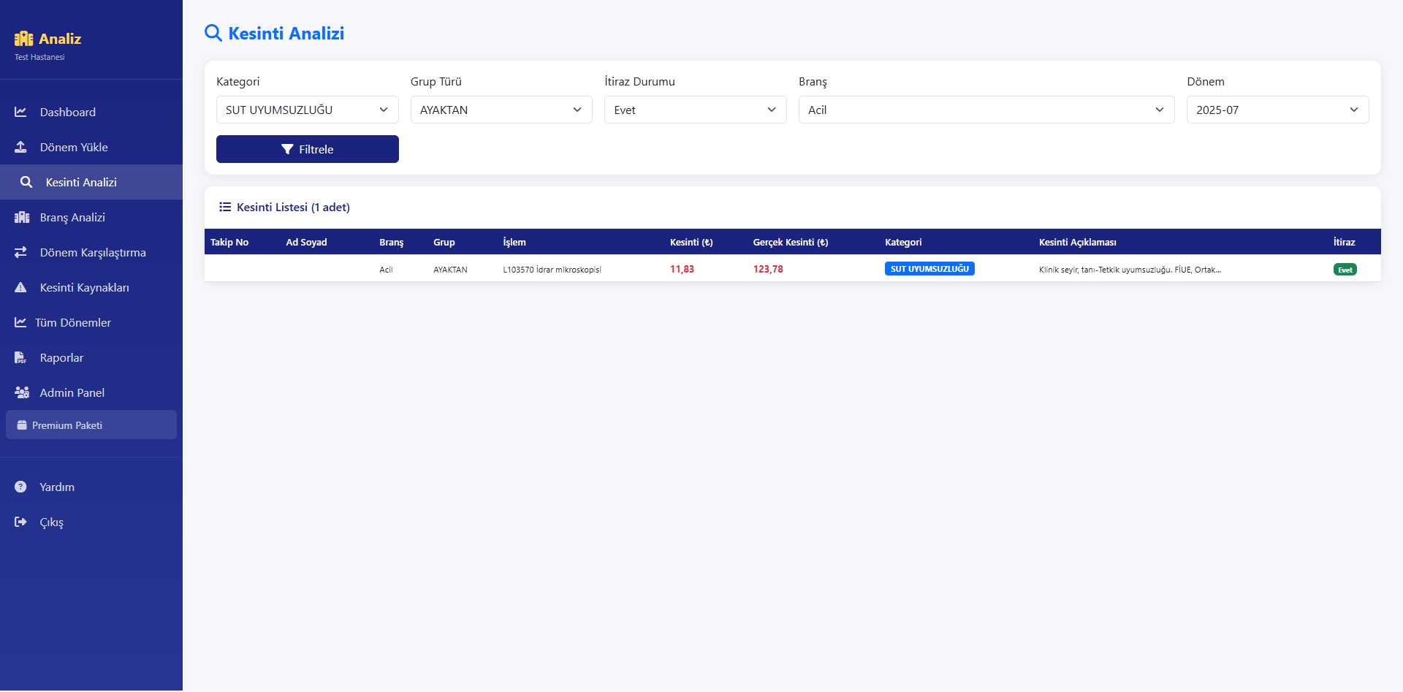Click the Çıkış logout icon

point(20,522)
